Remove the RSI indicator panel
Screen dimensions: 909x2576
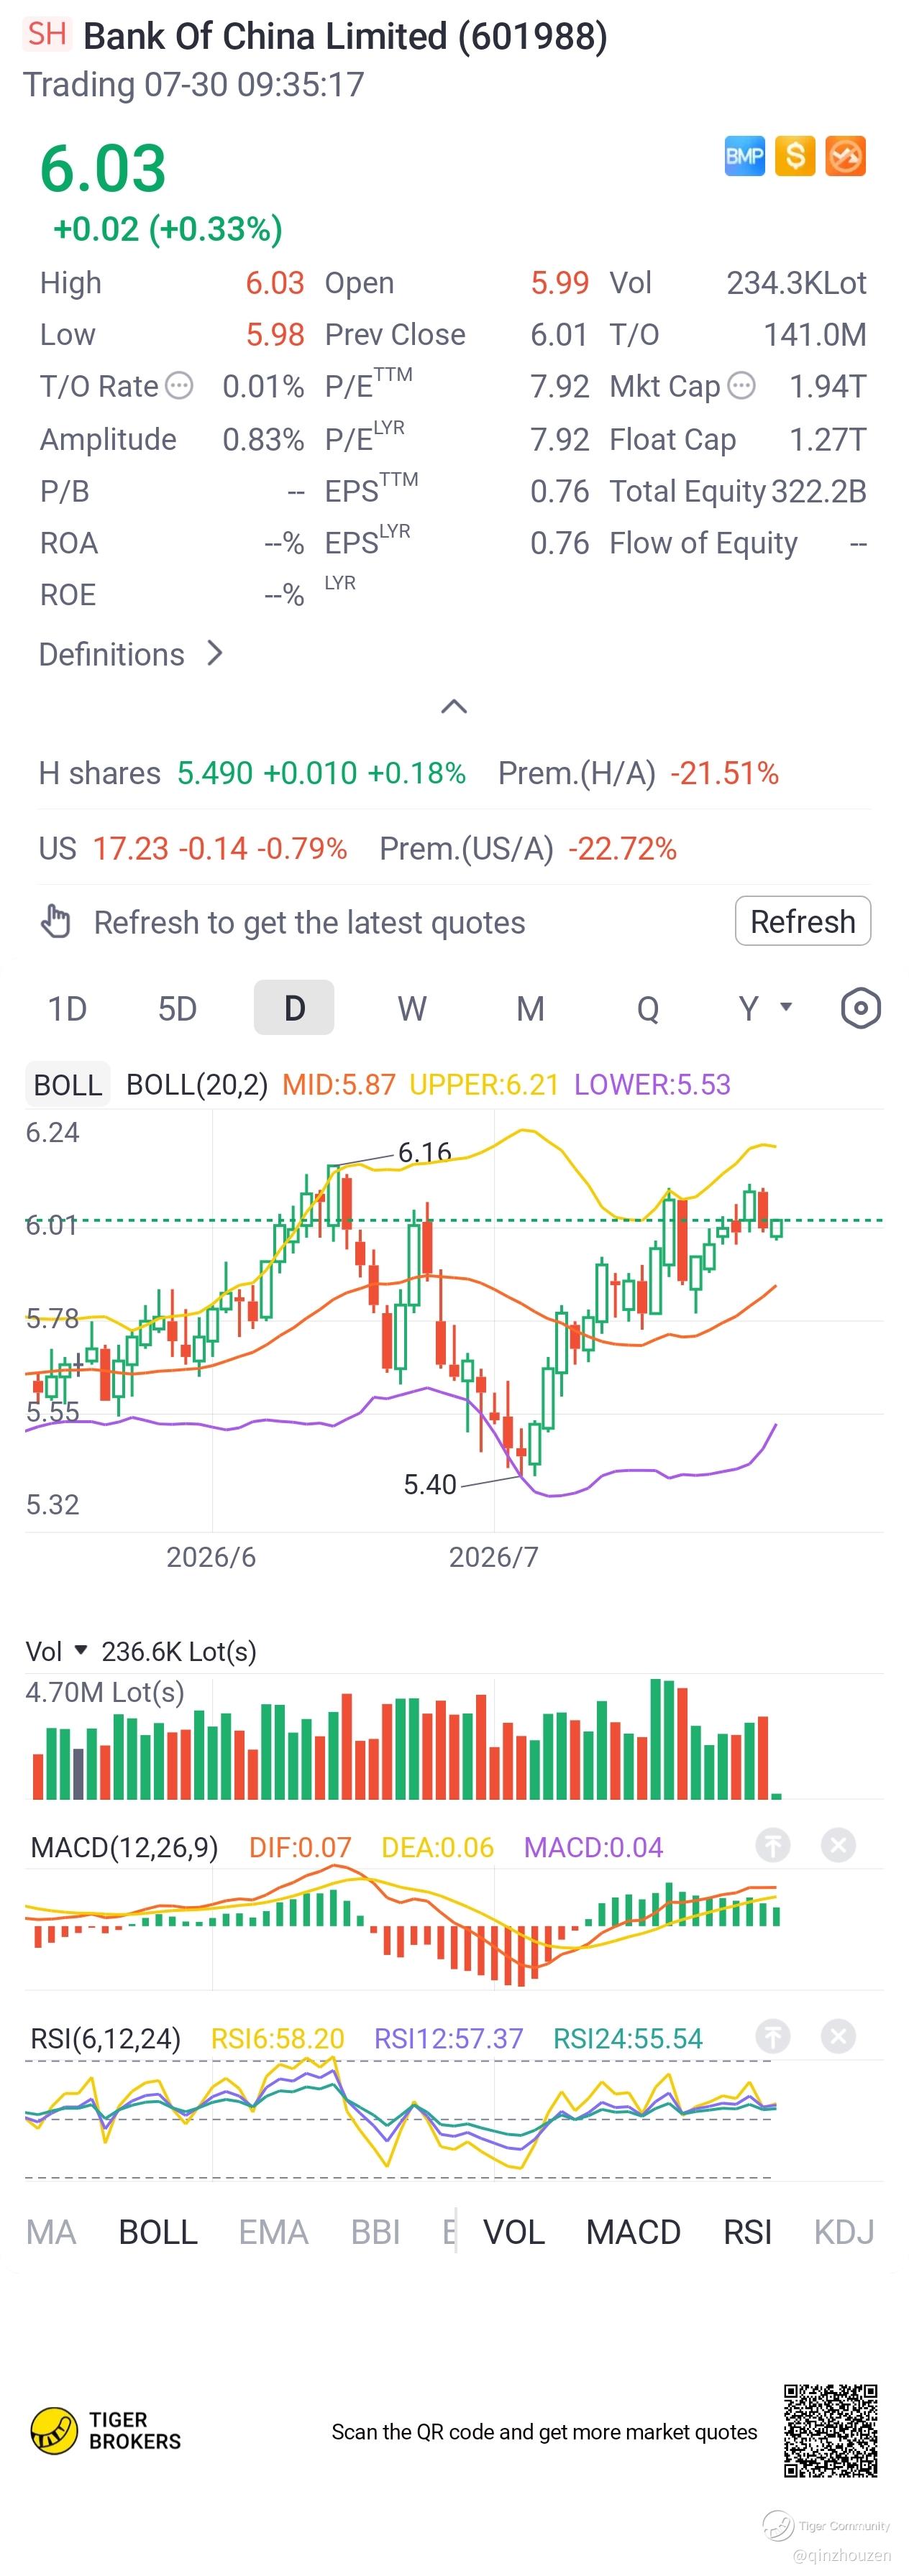(x=838, y=2036)
